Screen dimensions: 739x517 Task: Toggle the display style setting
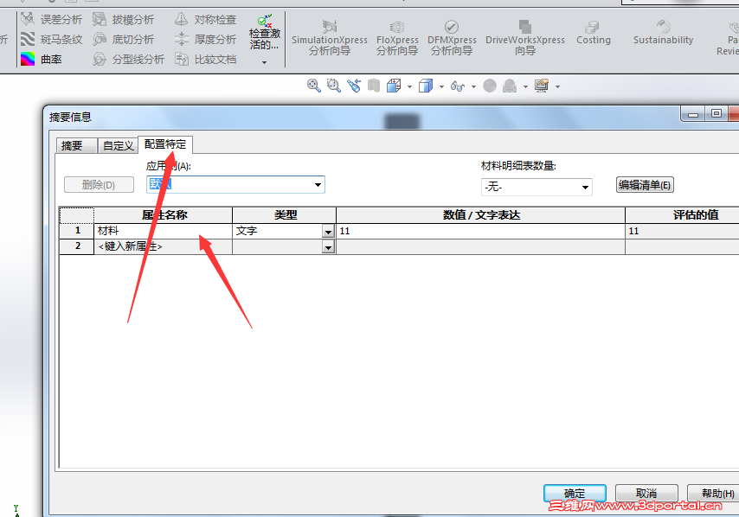coord(424,86)
